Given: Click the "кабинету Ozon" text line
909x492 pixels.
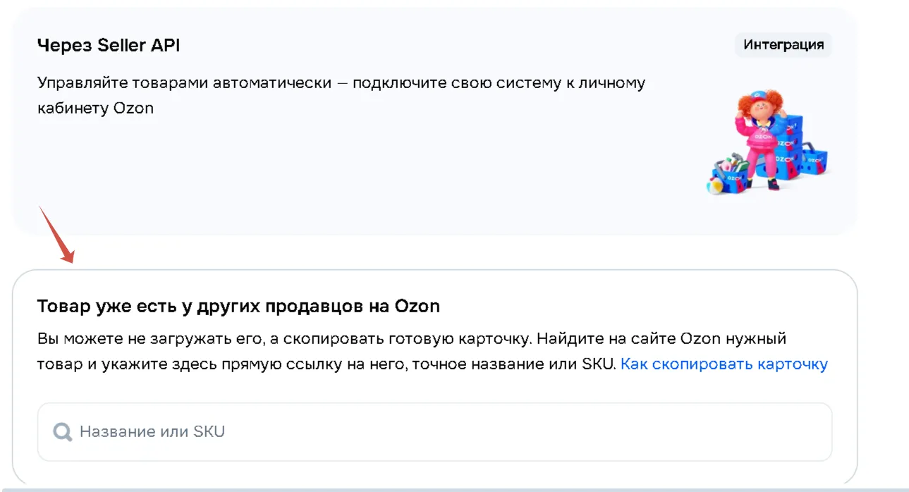Looking at the screenshot, I should [x=95, y=109].
